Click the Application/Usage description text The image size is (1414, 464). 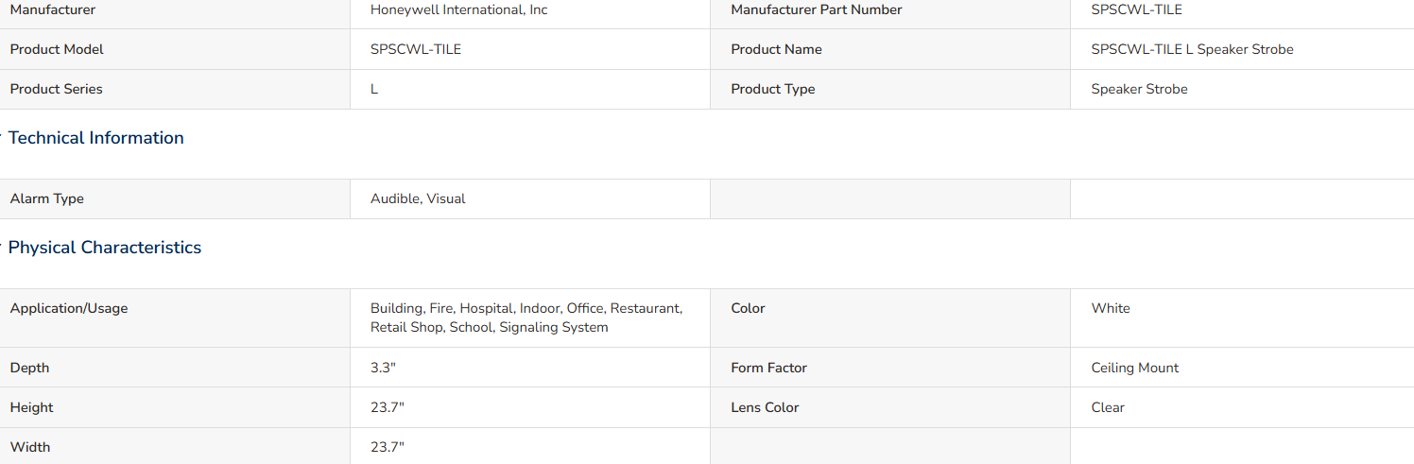(526, 318)
